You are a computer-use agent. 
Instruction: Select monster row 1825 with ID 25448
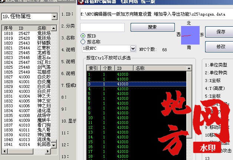coord(27,67)
